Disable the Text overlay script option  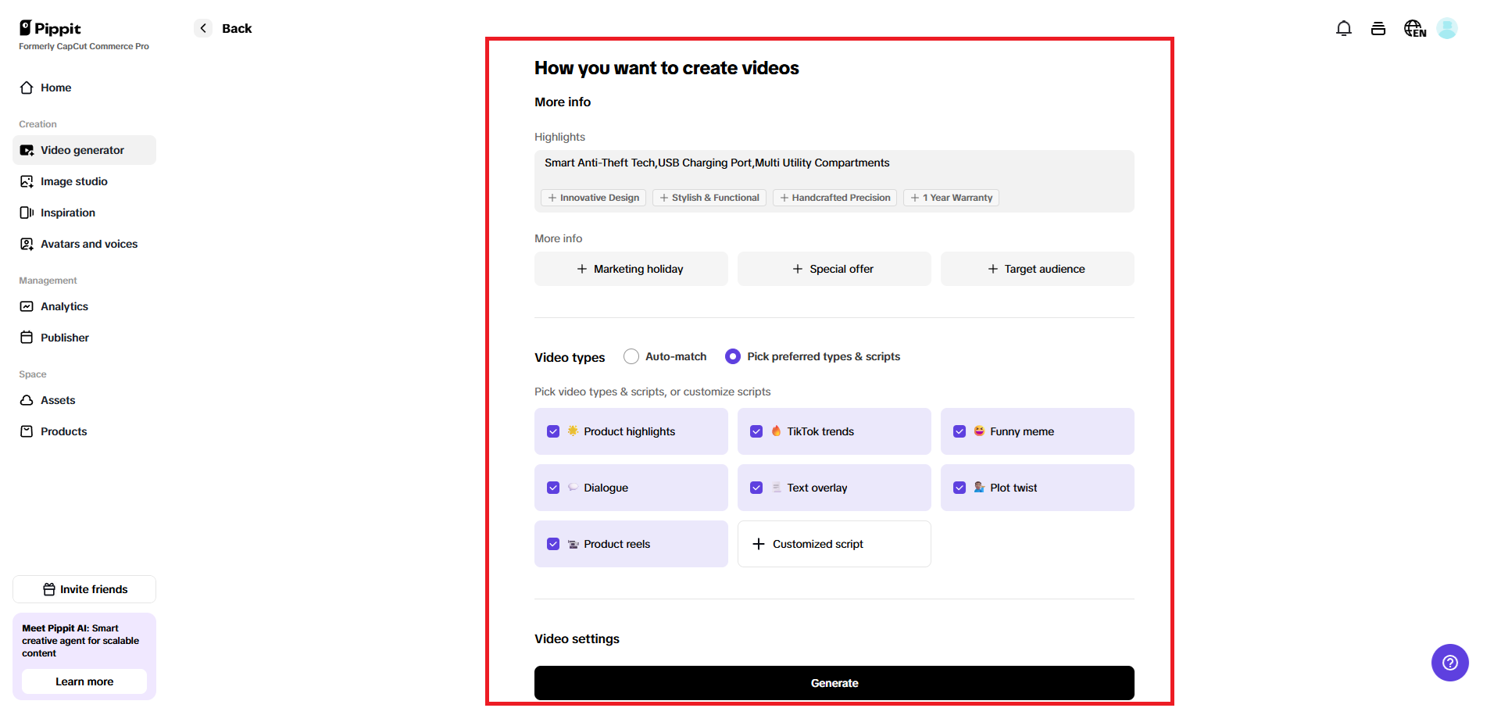[x=756, y=487]
